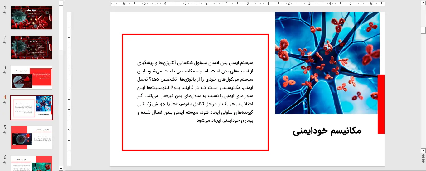Select slide 6 thumbnail
The width and height of the screenshot is (426, 171).
31,163
